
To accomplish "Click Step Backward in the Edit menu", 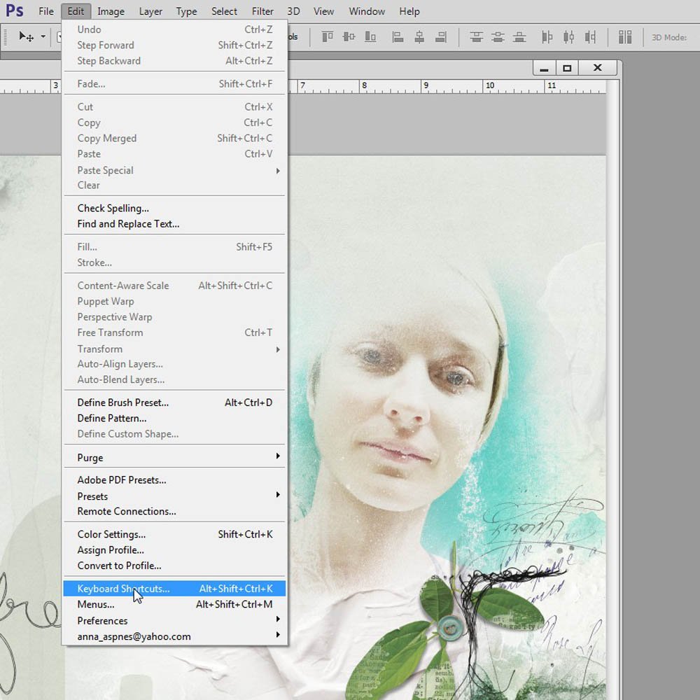I will 174,61.
